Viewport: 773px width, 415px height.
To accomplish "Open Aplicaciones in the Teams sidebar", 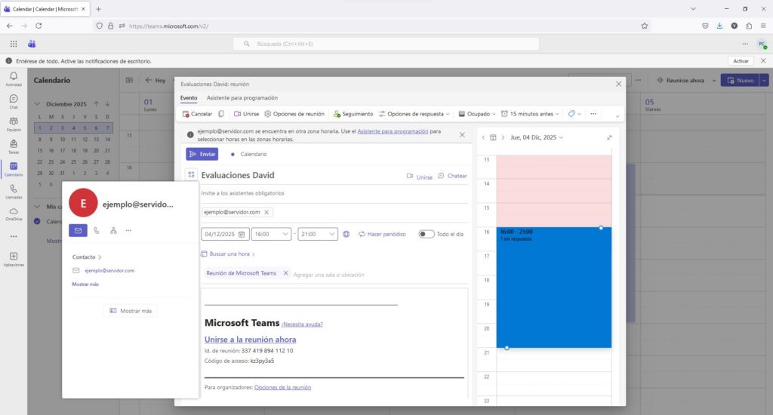I will point(14,260).
